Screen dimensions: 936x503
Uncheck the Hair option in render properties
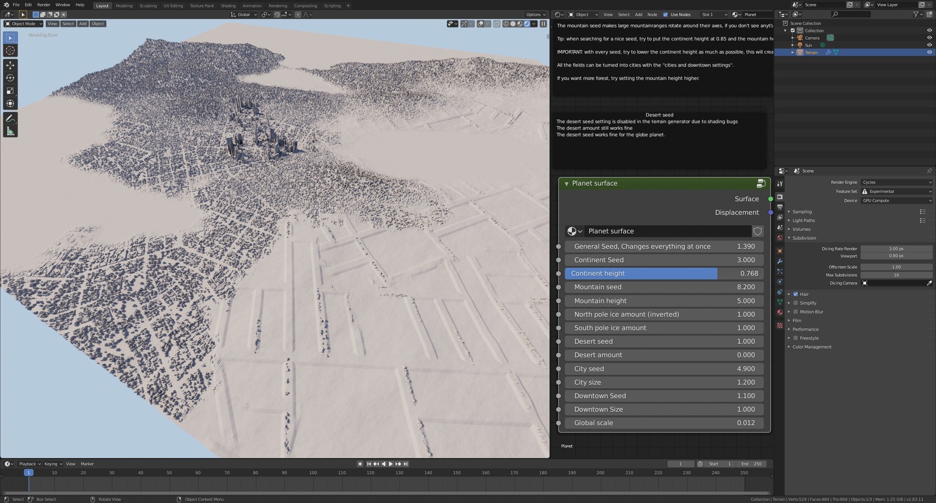tap(795, 294)
